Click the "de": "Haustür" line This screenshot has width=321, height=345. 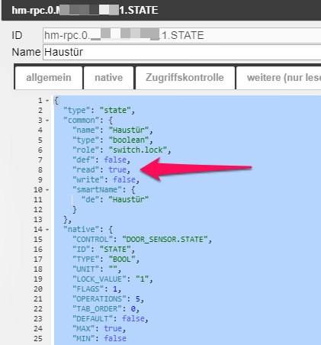click(x=115, y=200)
